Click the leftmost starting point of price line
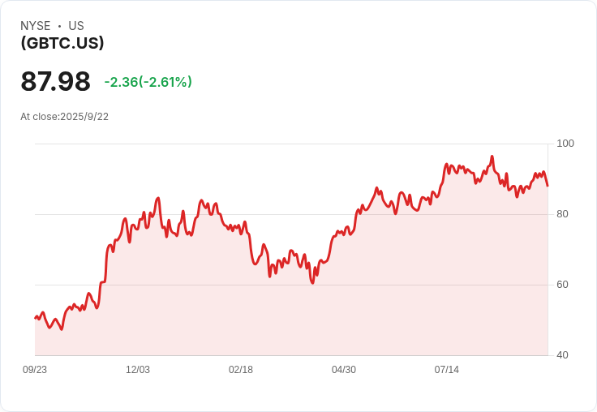 pos(35,318)
